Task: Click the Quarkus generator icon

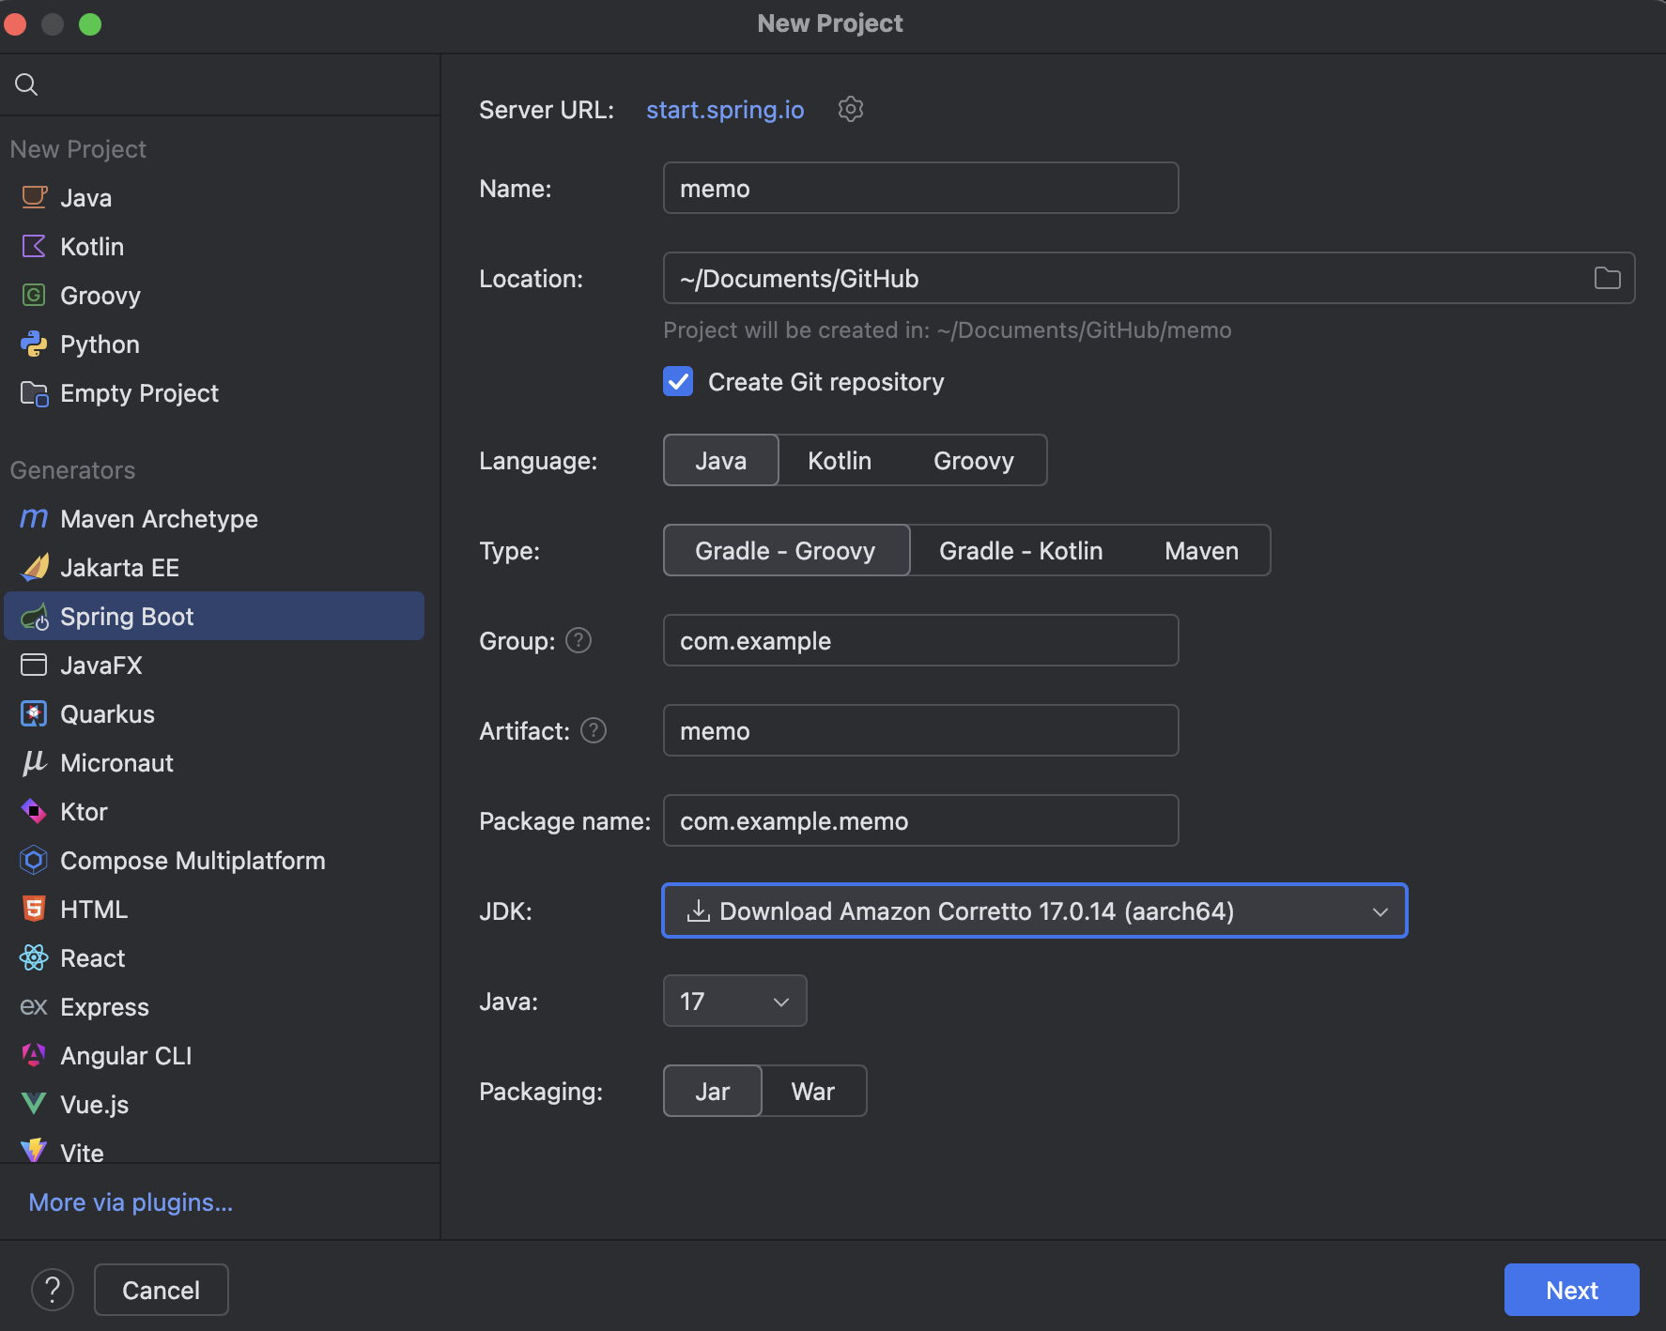Action: (34, 714)
